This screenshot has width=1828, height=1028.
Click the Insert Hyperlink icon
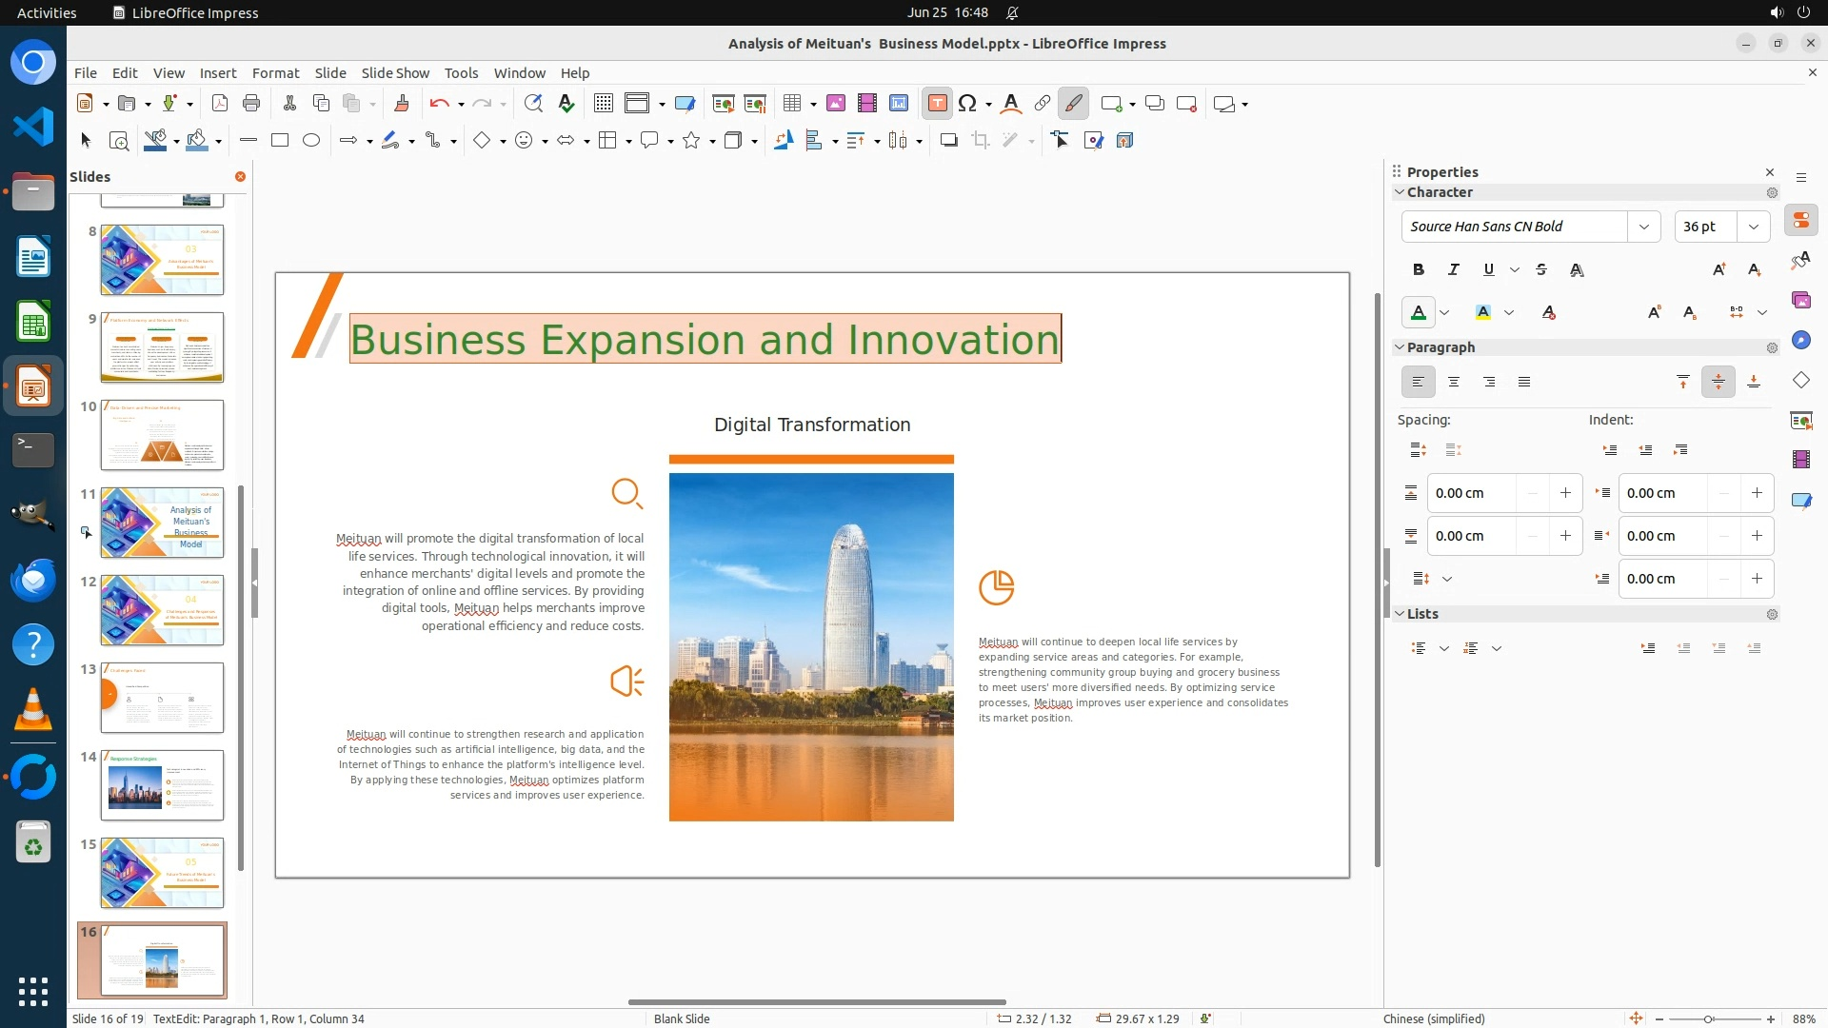click(1043, 104)
